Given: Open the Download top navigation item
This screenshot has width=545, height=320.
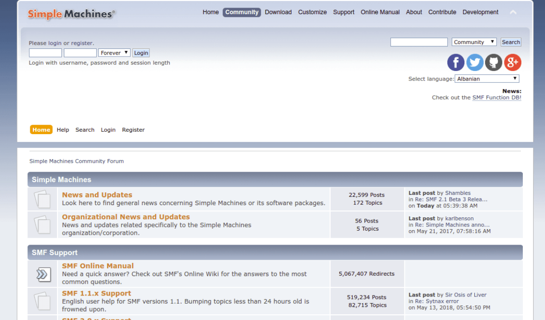Looking at the screenshot, I should (278, 12).
